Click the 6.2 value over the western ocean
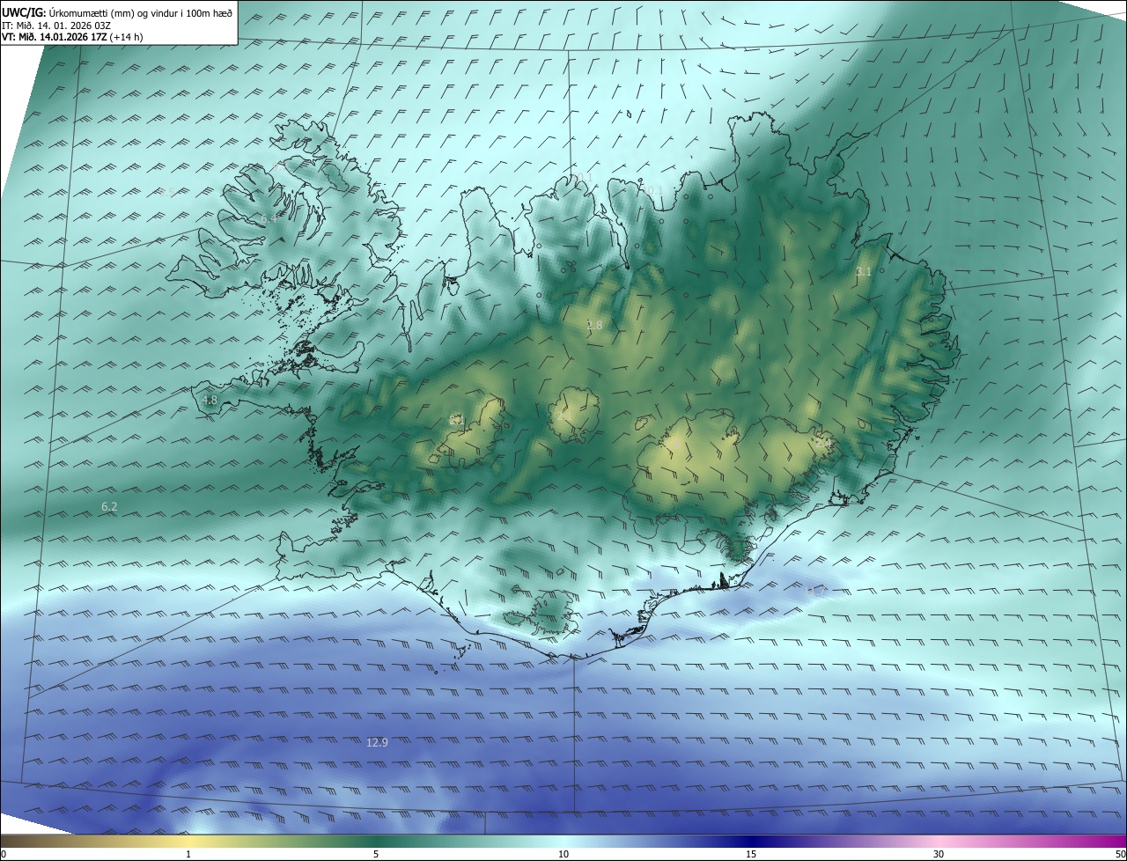This screenshot has height=861, width=1127. point(109,507)
